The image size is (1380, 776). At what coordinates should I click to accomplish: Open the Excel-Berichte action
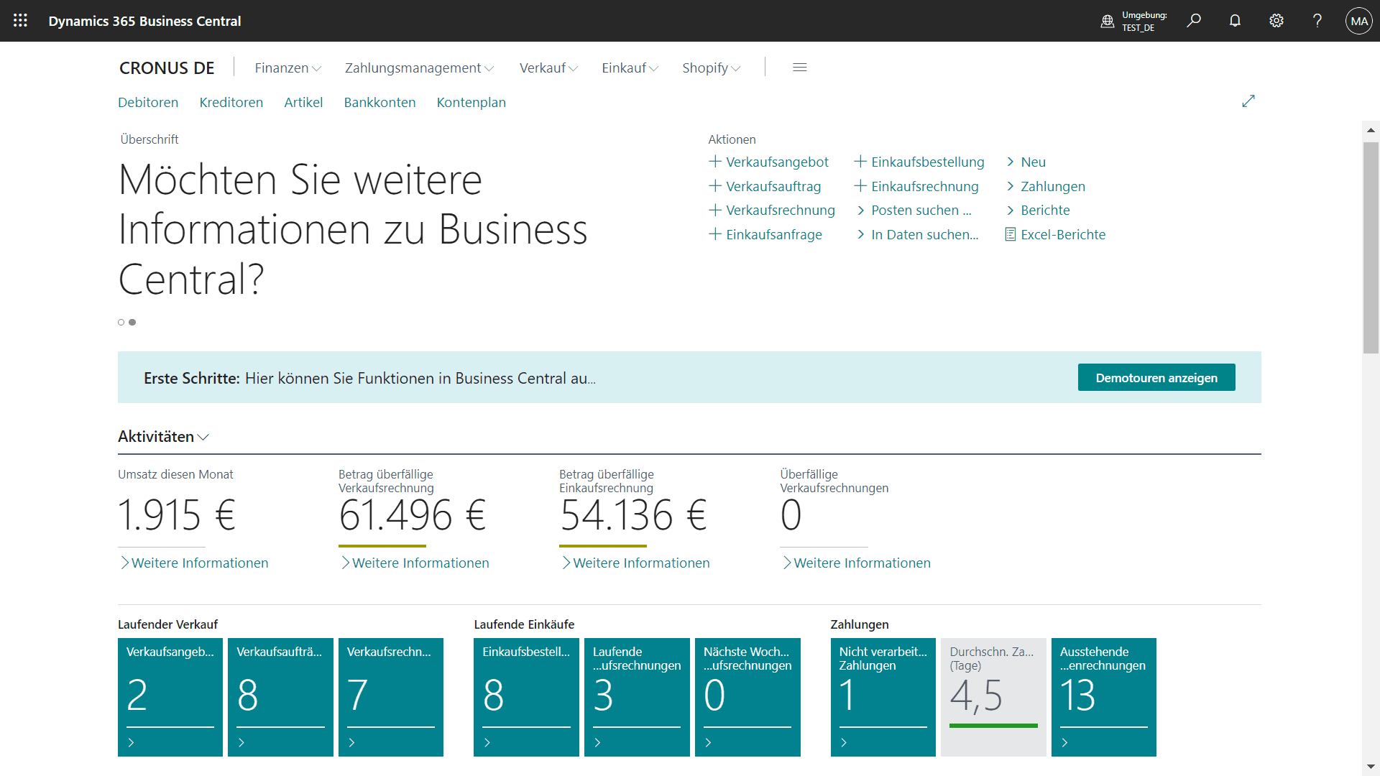(x=1055, y=234)
